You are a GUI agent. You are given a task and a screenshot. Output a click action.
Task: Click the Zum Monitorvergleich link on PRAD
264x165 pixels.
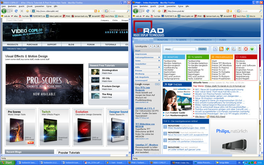(x=176, y=115)
